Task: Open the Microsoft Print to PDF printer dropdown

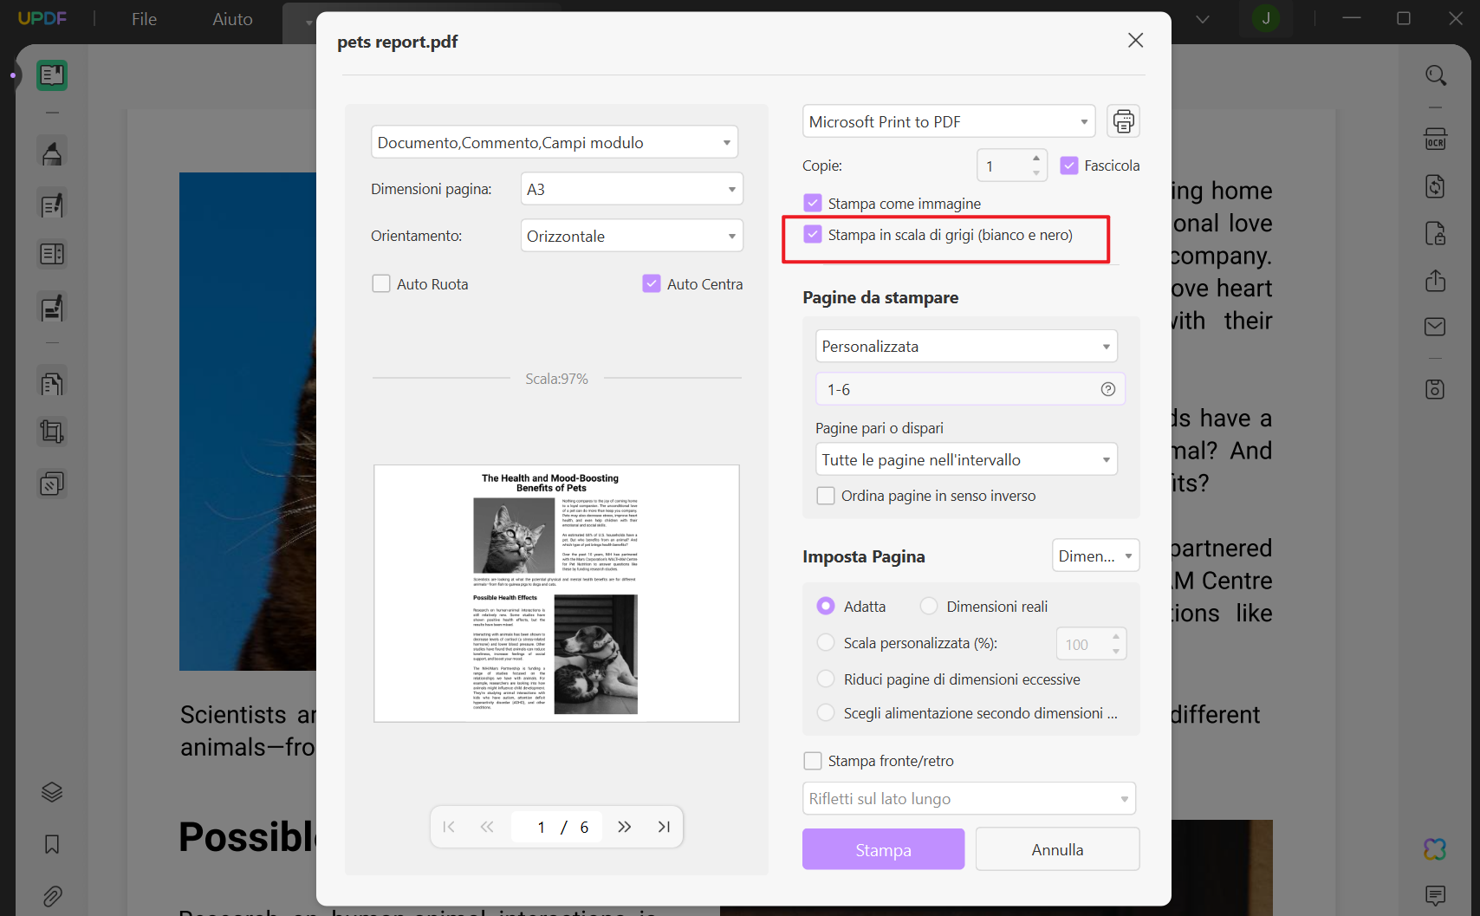Action: point(949,121)
